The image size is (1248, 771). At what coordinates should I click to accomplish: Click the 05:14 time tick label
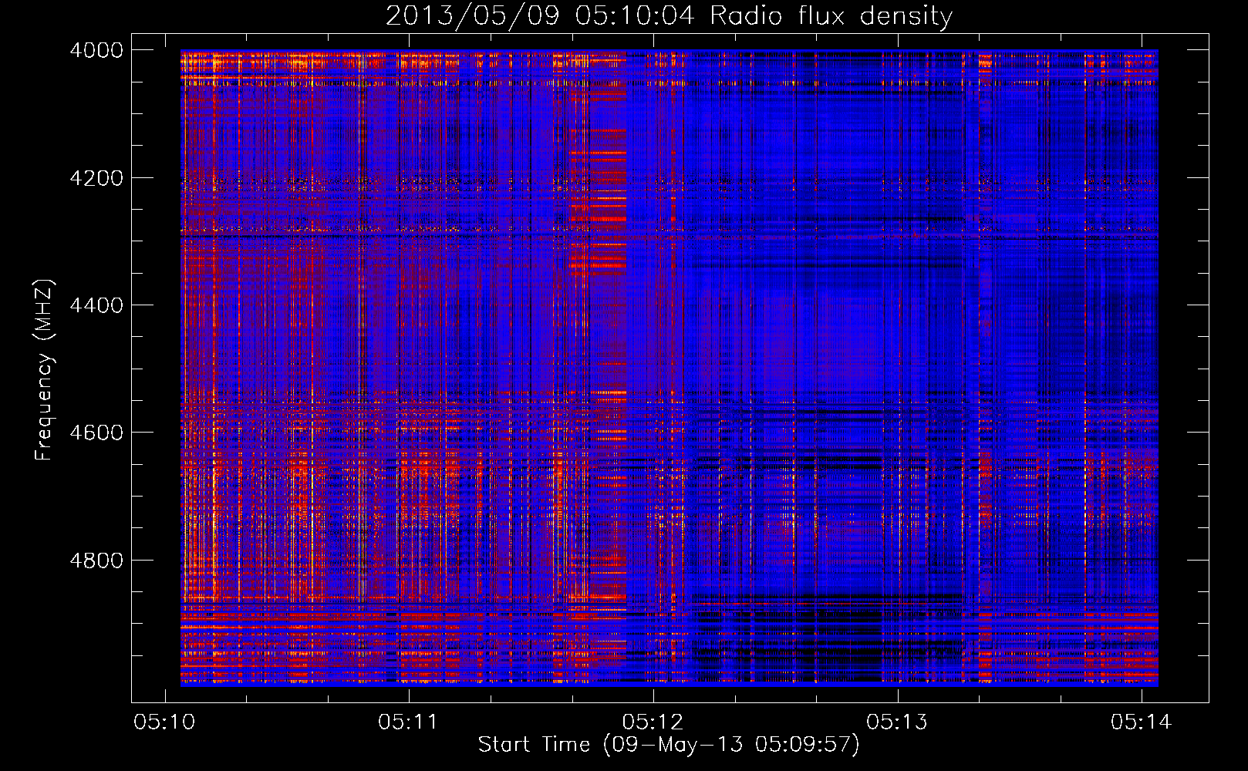(x=1141, y=722)
